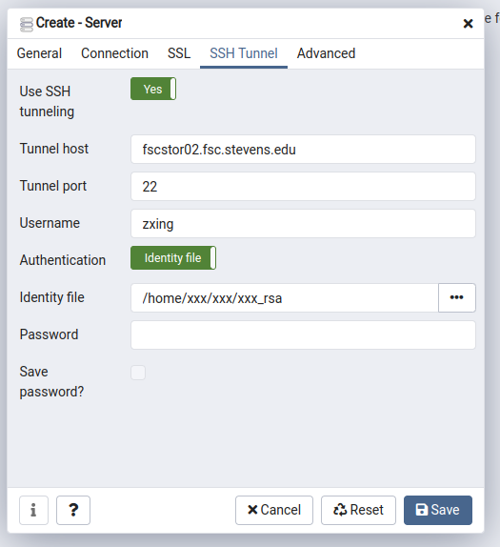Click the info icon button
Screen dimensions: 500x547
click(x=33, y=510)
